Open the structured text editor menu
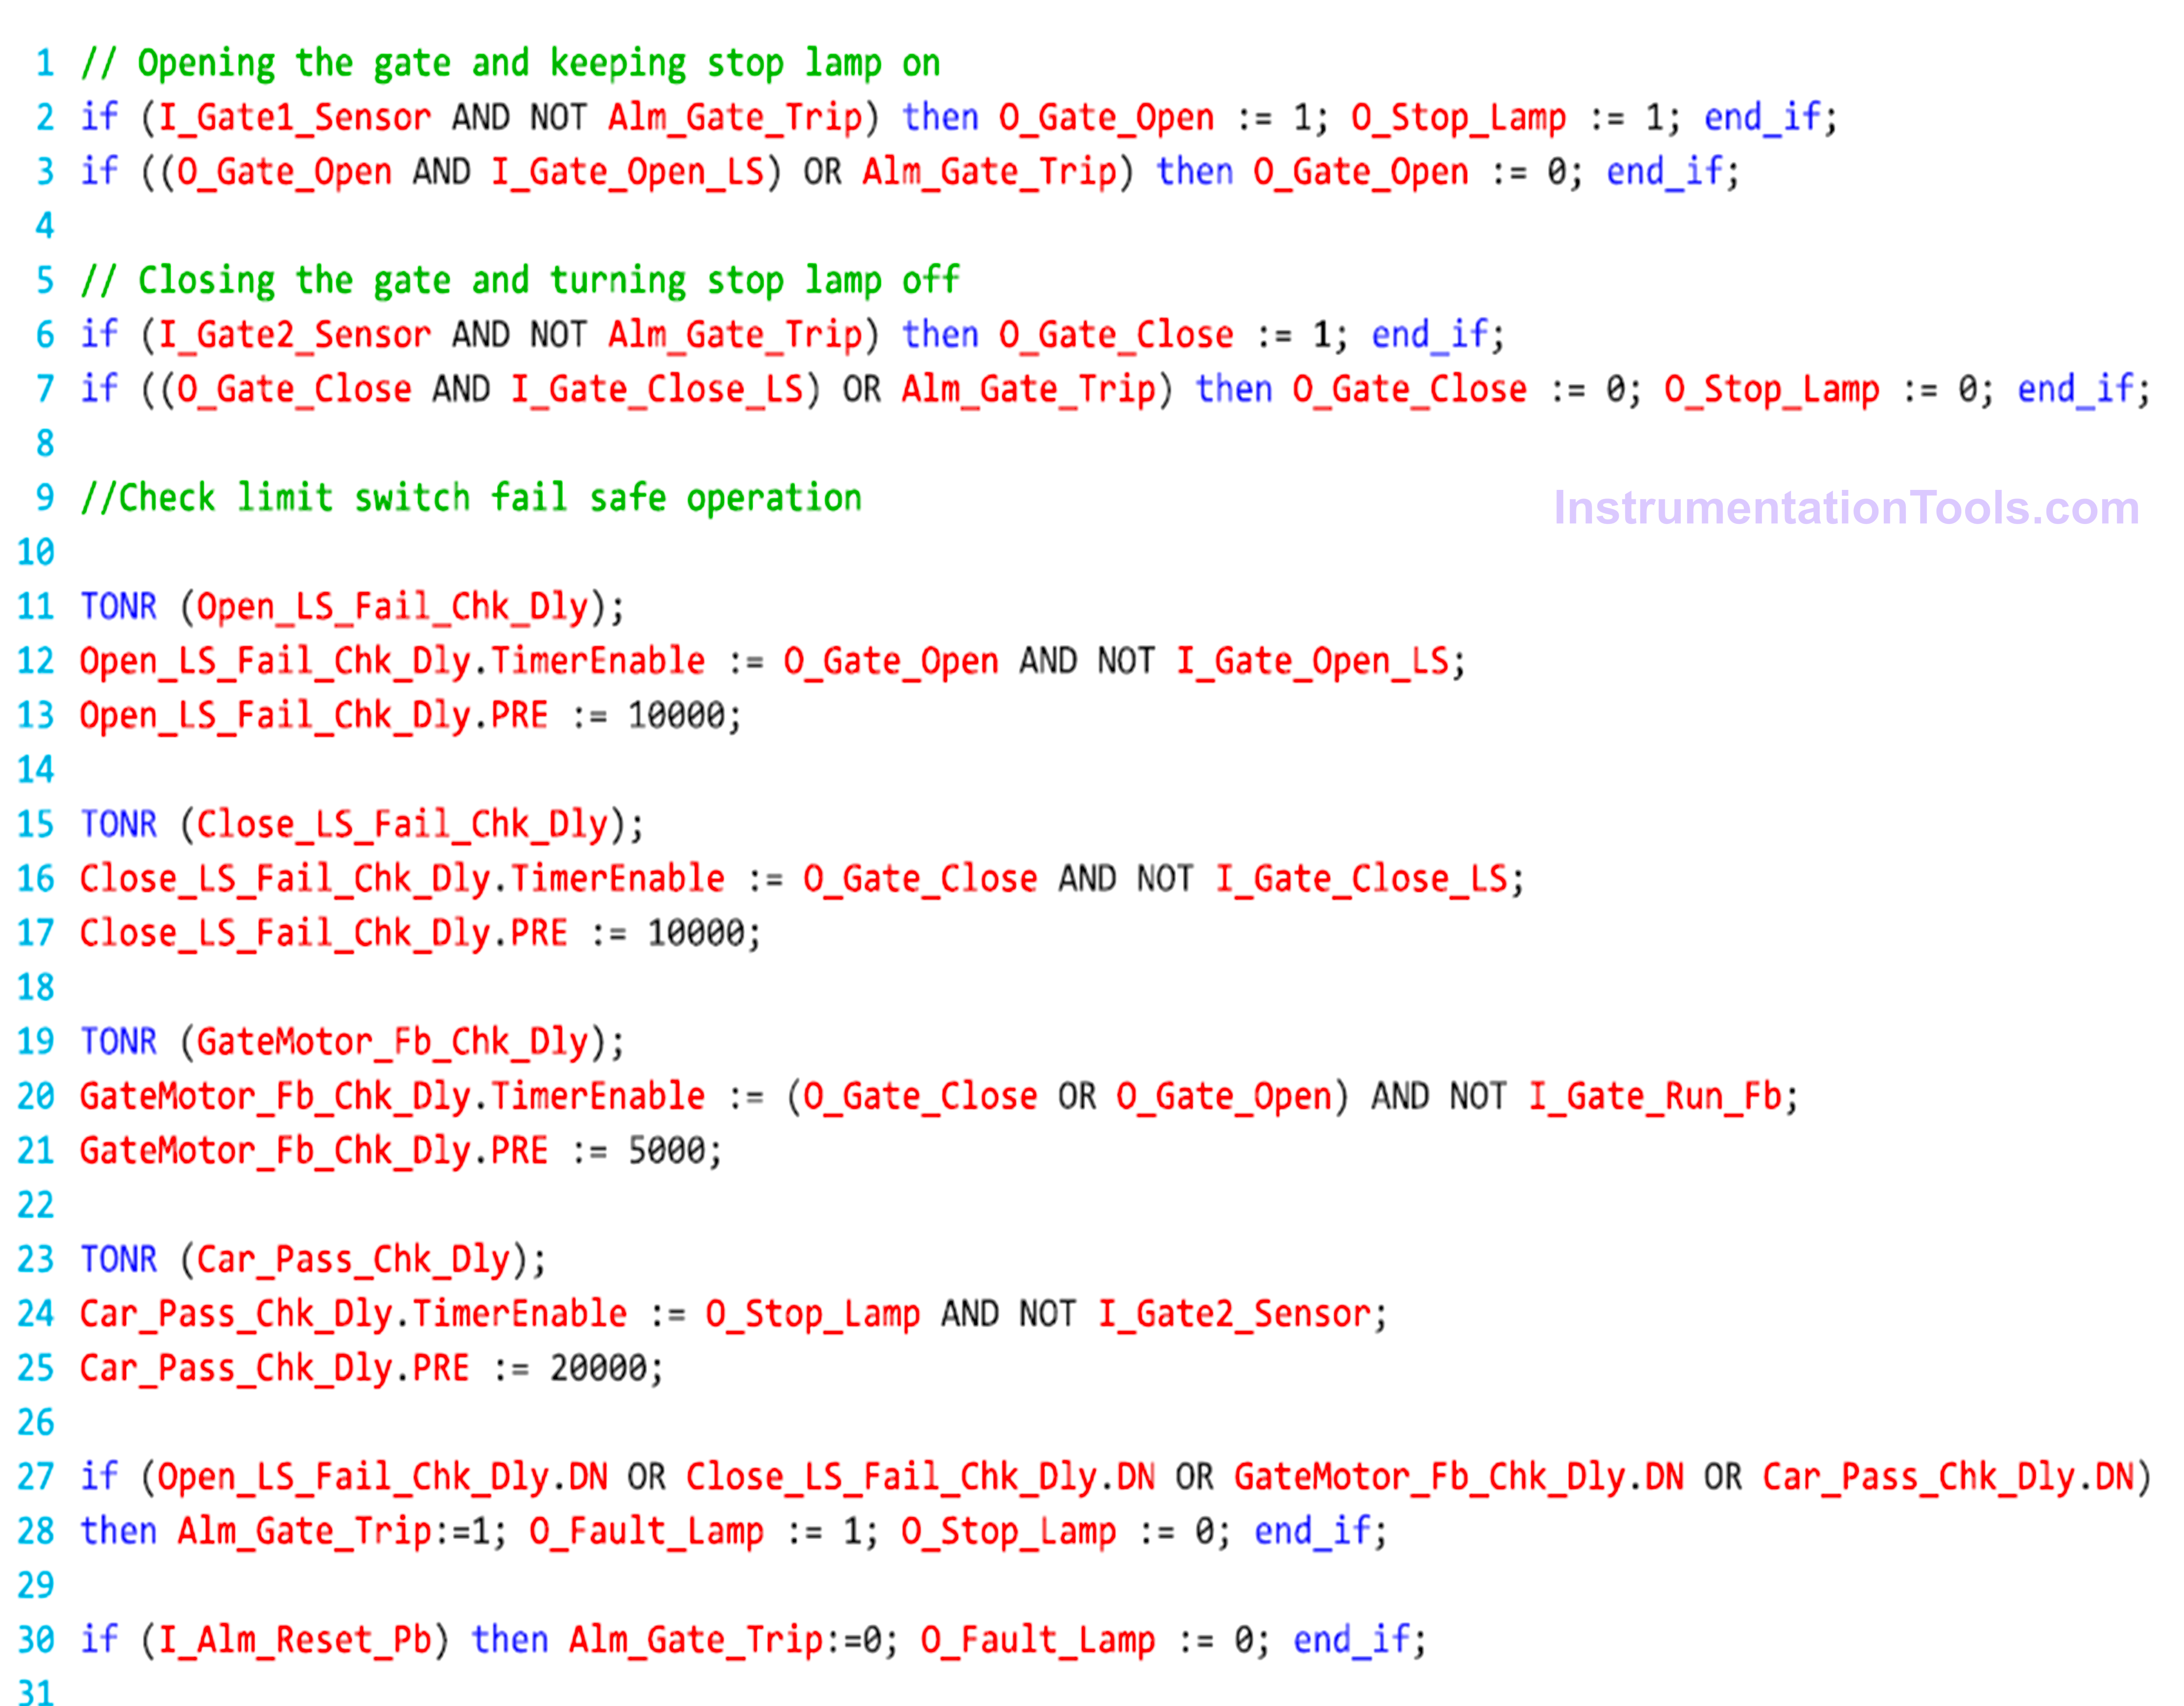 coord(1092,853)
